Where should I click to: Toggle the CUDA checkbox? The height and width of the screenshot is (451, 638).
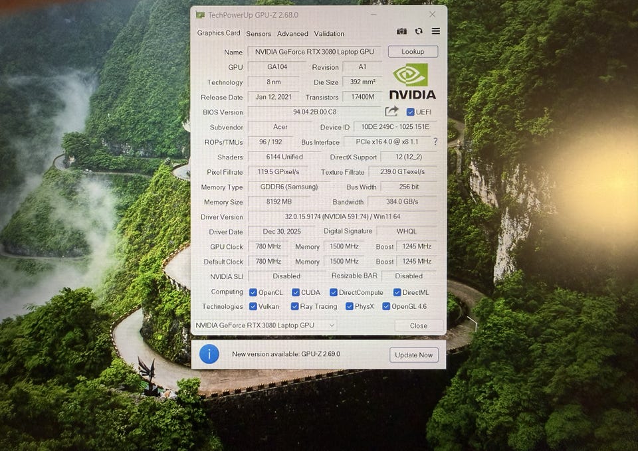295,292
